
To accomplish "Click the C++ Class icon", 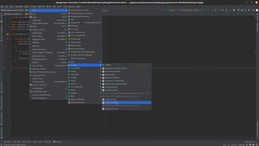I will [69, 29].
